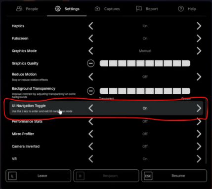Click the Captures camera icon

tap(97, 9)
